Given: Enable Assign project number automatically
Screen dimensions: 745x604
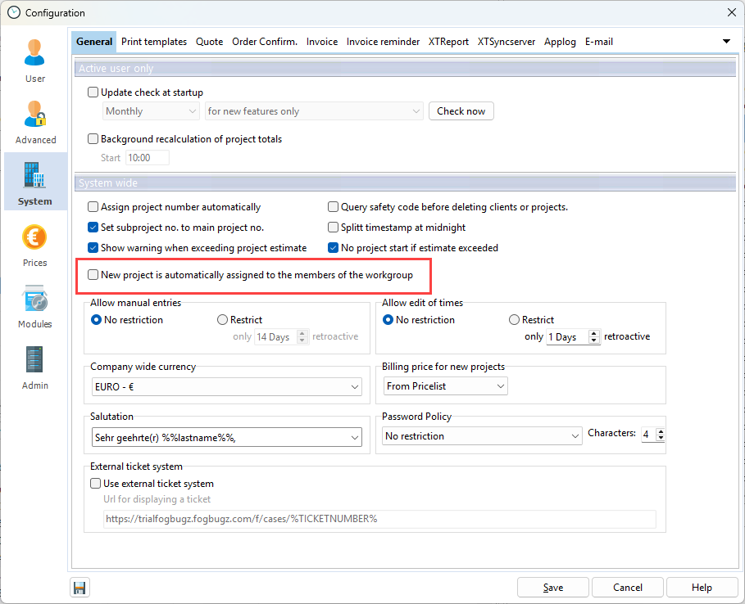Looking at the screenshot, I should pyautogui.click(x=93, y=207).
